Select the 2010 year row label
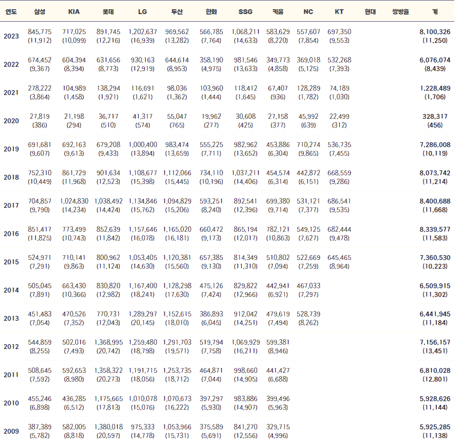The height and width of the screenshot is (444, 456). [11, 403]
